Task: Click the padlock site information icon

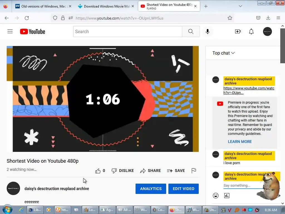Action: [x=63, y=18]
